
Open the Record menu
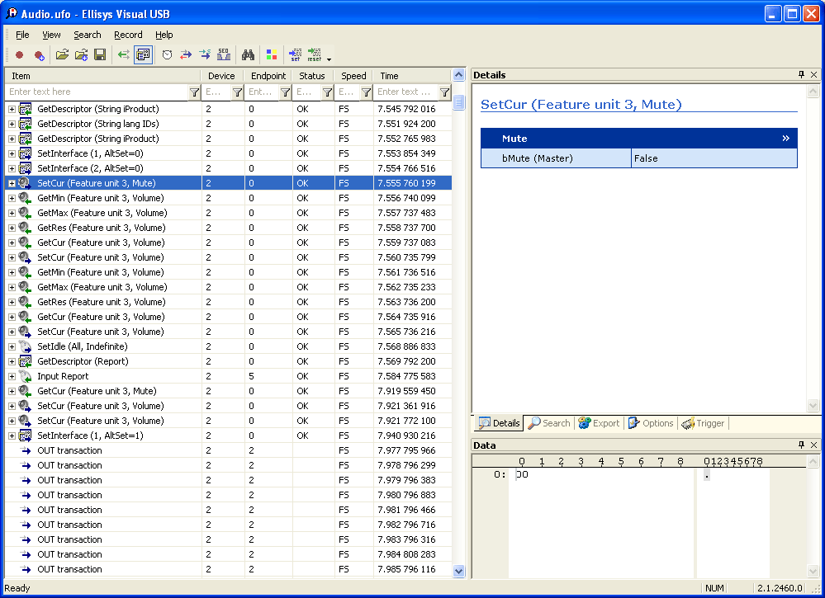128,35
